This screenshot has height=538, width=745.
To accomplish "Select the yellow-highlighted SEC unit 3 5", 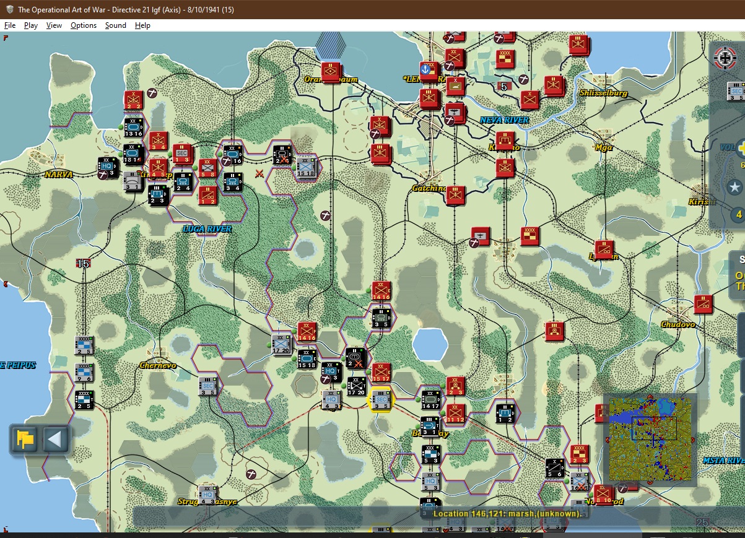I will coord(381,400).
